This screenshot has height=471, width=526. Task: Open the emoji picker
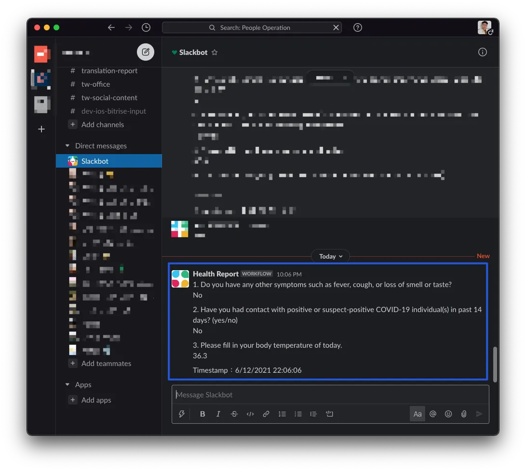click(x=448, y=414)
